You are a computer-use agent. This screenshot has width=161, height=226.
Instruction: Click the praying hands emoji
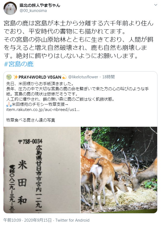pos(9,104)
